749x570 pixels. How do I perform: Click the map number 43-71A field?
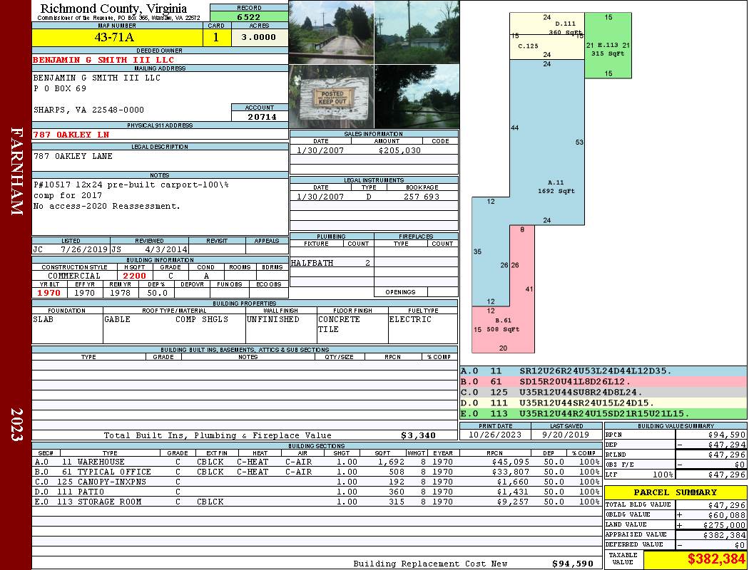[117, 37]
